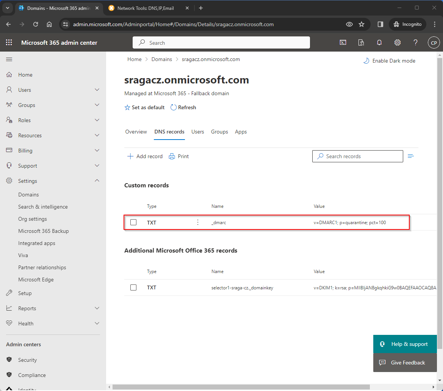Open more actions dots for _dmarc record
The image size is (443, 391).
(198, 223)
